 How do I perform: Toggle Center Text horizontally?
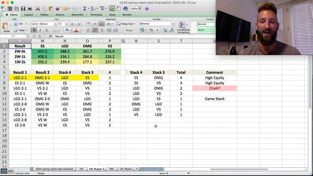point(95,30)
